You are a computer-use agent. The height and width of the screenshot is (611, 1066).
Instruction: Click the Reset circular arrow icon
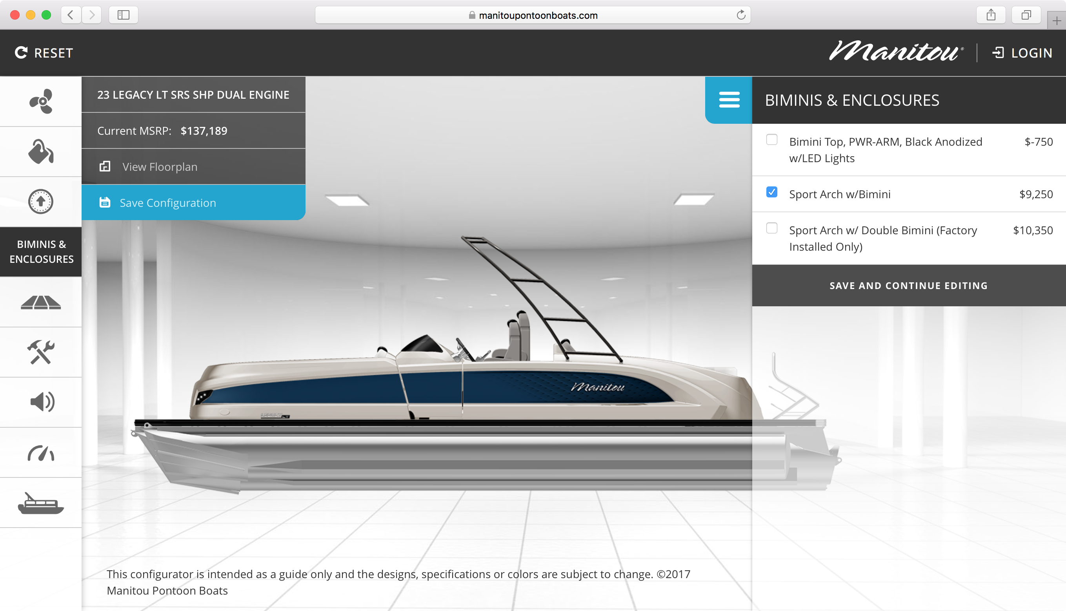(21, 52)
